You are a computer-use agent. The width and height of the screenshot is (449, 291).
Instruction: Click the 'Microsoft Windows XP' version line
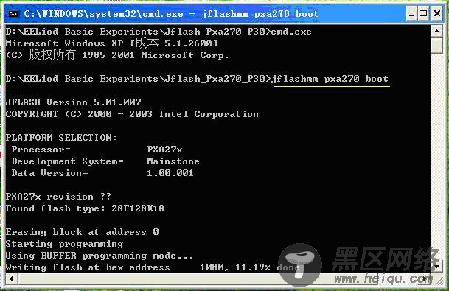pos(111,43)
